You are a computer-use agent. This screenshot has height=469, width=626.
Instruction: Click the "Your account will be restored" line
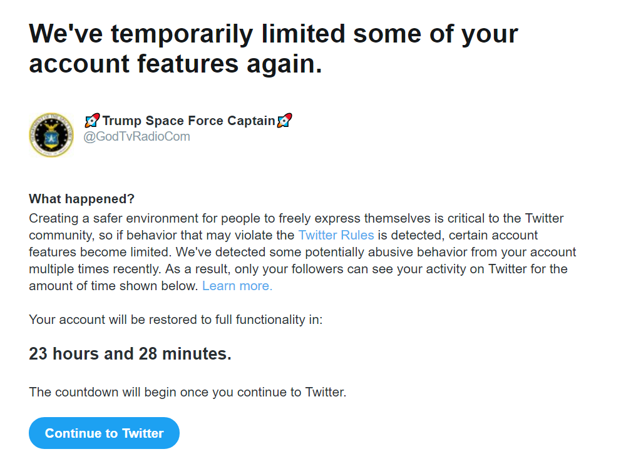coord(176,320)
